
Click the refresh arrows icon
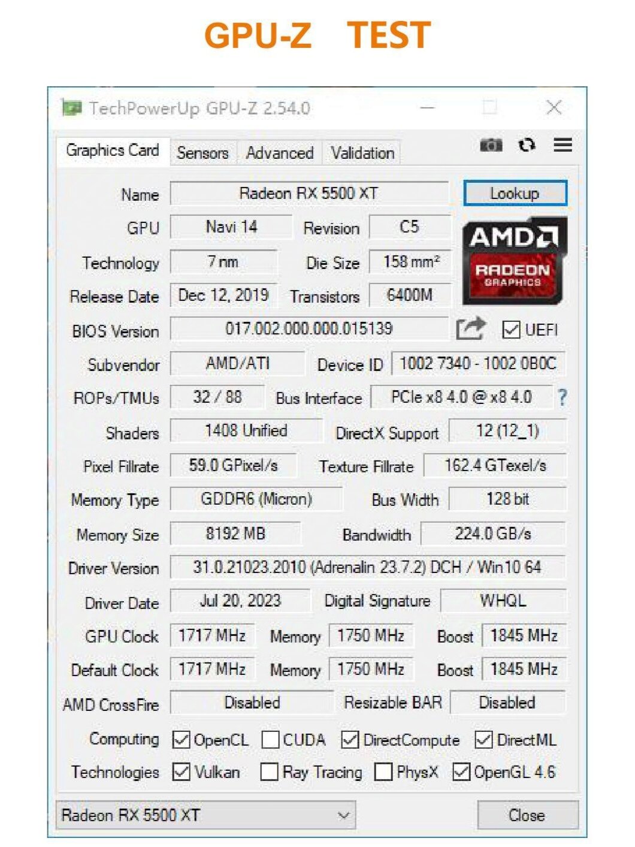coord(527,145)
